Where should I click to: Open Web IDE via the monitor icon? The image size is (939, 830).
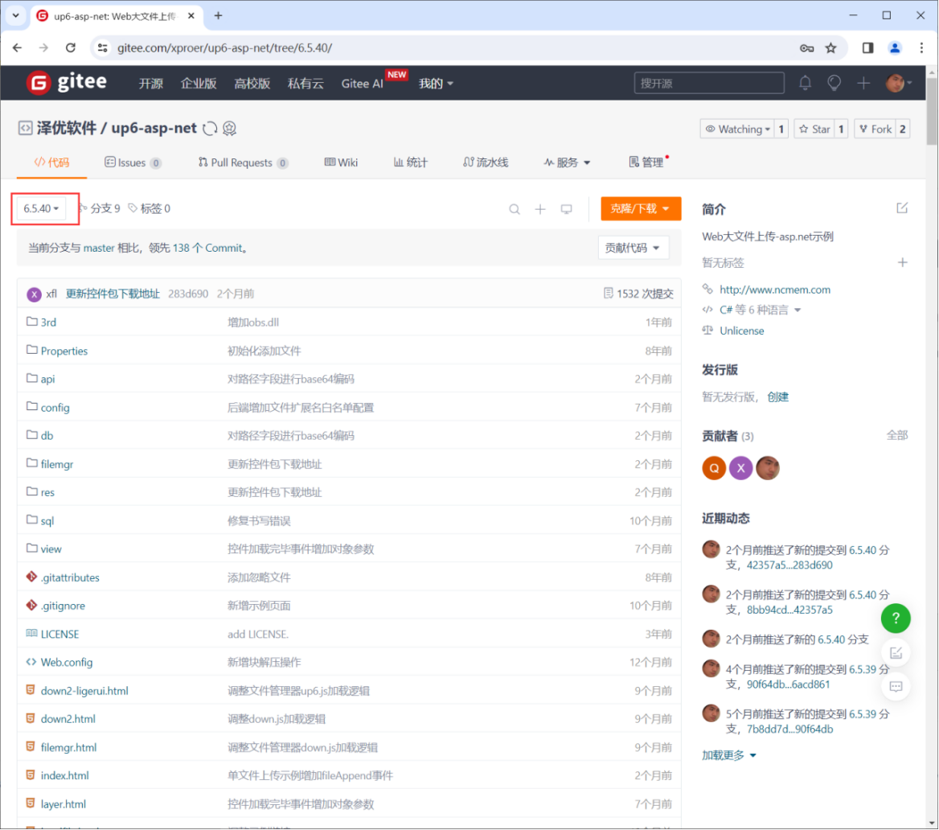coord(567,208)
